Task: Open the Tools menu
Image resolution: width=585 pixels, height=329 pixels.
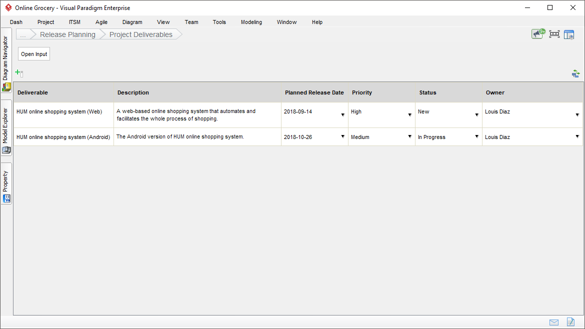Action: pos(219,22)
